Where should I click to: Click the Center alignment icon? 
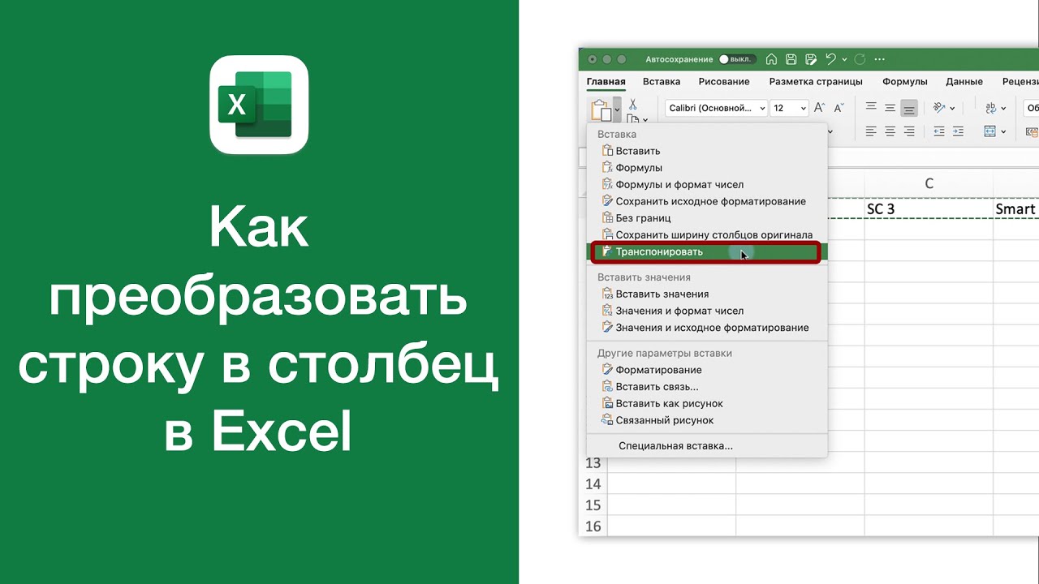pos(890,131)
